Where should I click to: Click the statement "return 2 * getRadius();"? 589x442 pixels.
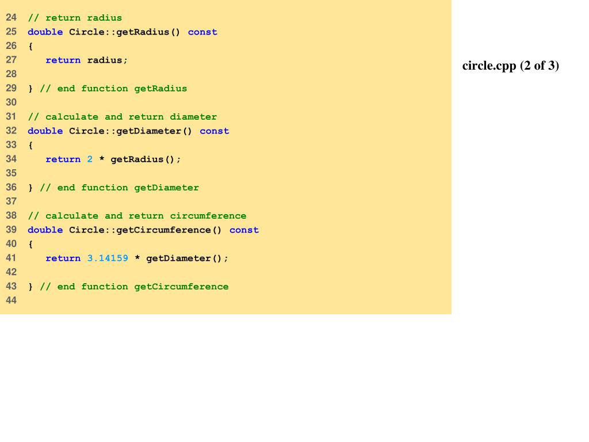(113, 159)
